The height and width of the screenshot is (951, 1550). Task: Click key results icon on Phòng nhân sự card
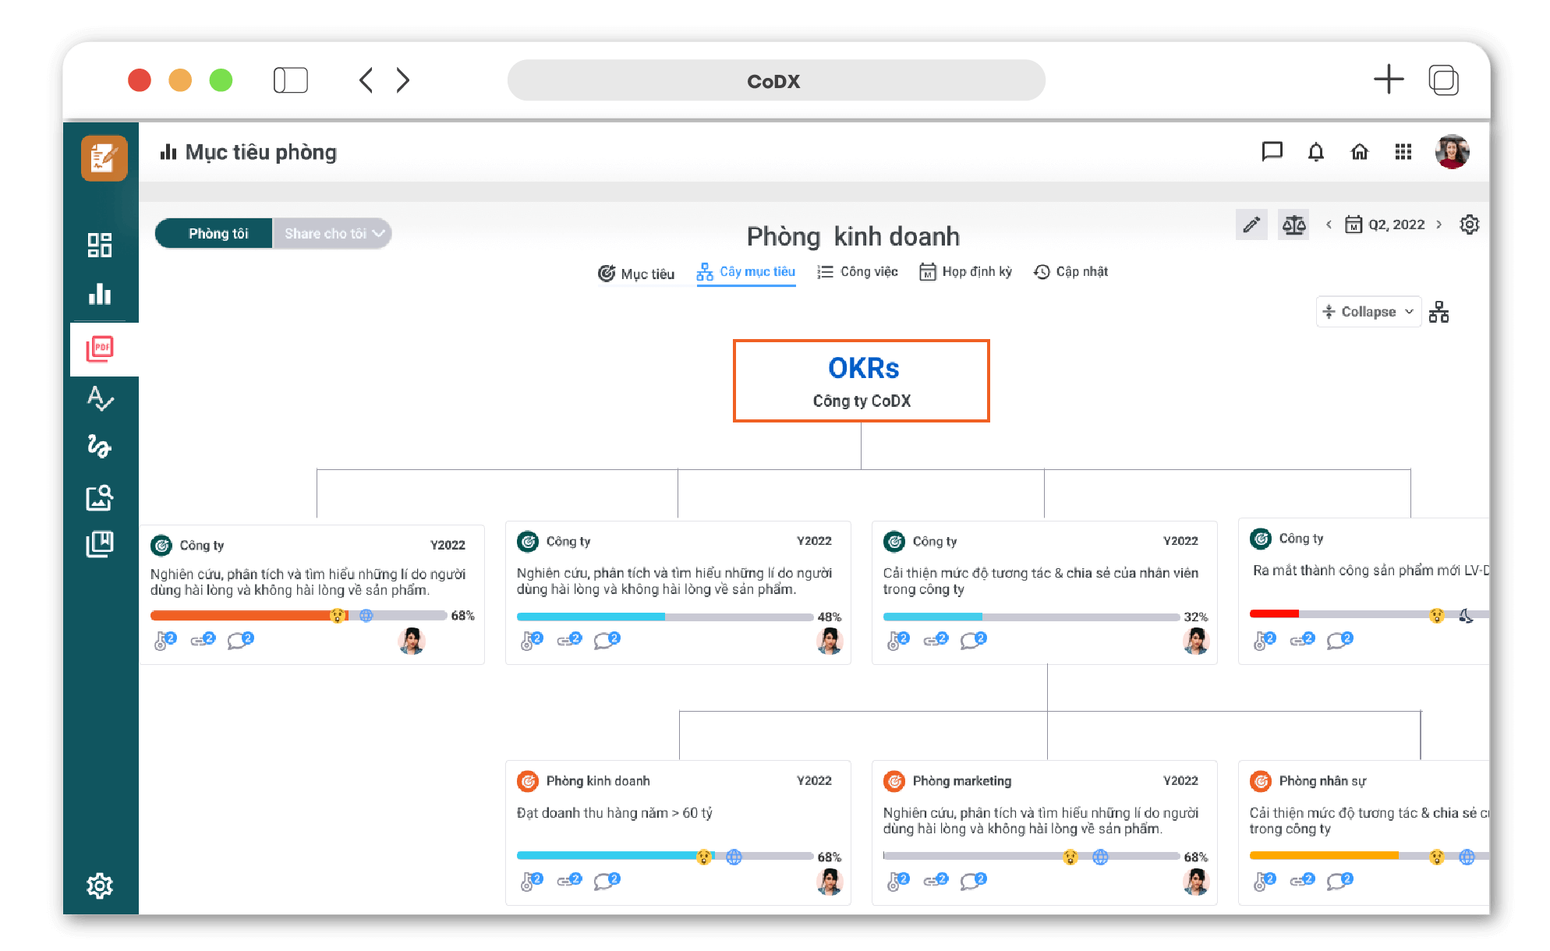(1264, 881)
